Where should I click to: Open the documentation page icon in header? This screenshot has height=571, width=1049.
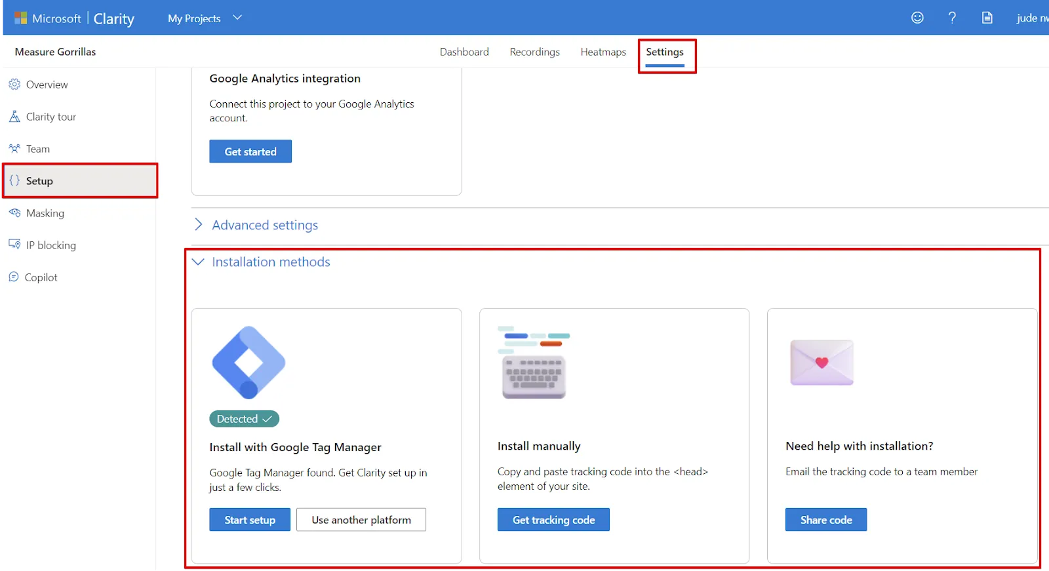(987, 18)
